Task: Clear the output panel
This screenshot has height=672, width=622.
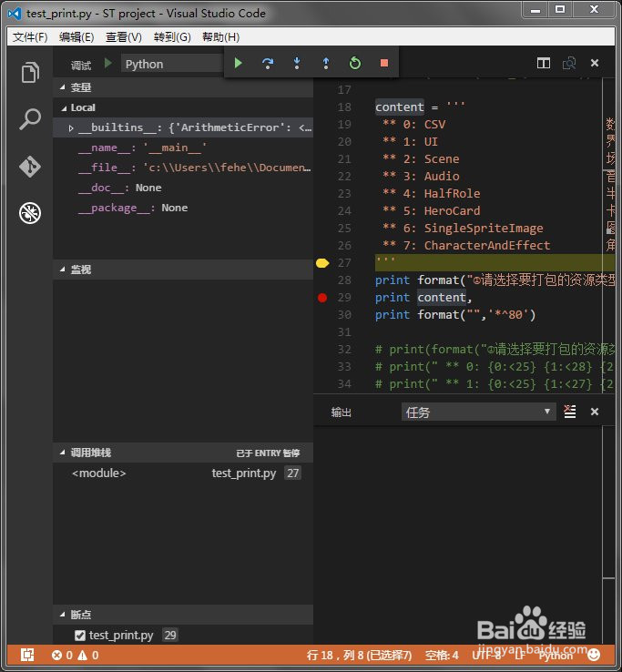Action: (570, 412)
